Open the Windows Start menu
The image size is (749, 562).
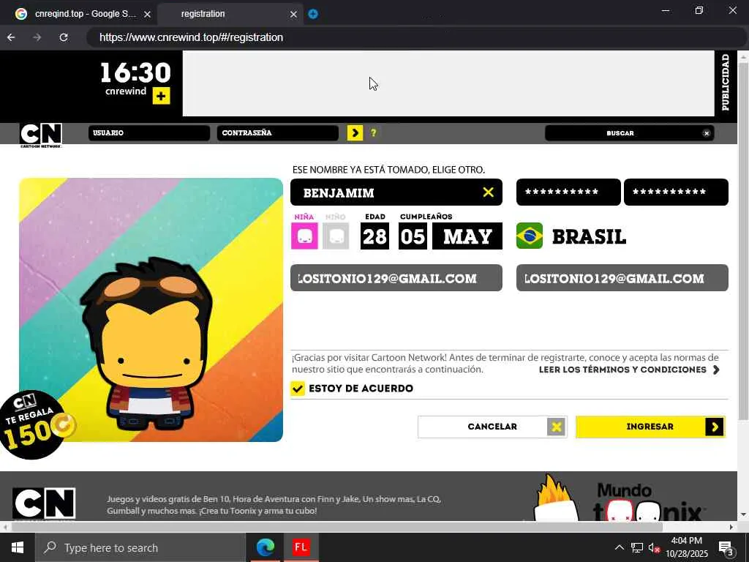18,547
